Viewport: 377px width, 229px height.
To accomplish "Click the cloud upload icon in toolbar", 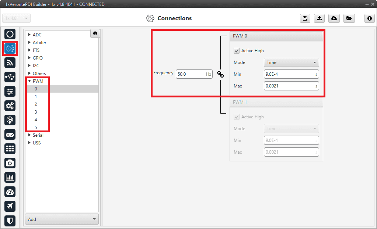I will (334, 19).
